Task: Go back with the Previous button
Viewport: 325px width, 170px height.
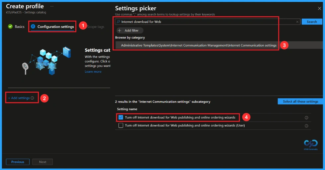Action: point(18,162)
